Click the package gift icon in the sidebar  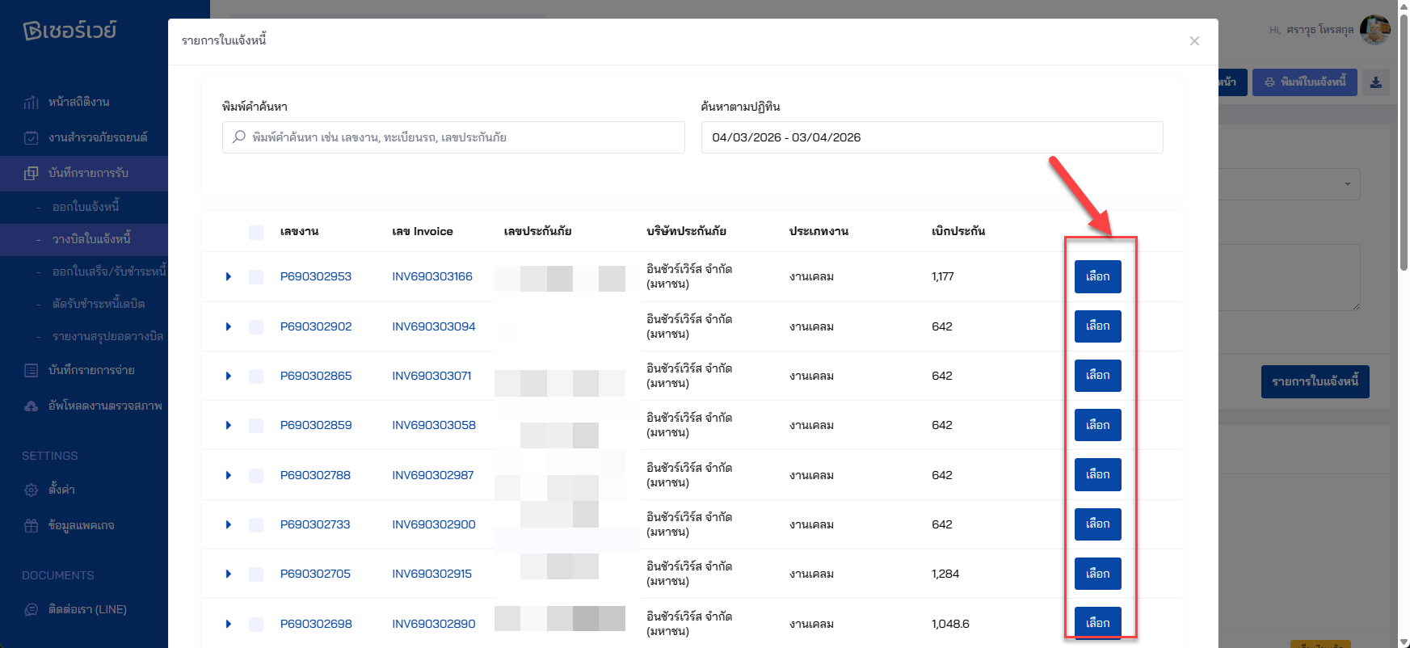(32, 525)
